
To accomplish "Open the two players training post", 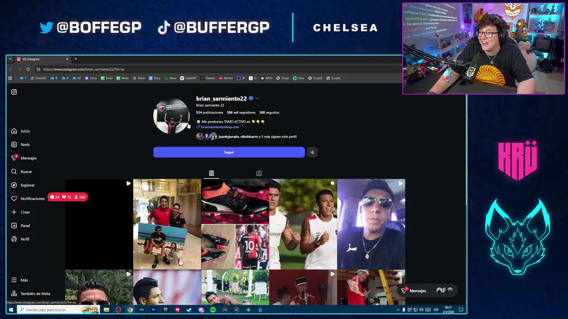I will (303, 224).
